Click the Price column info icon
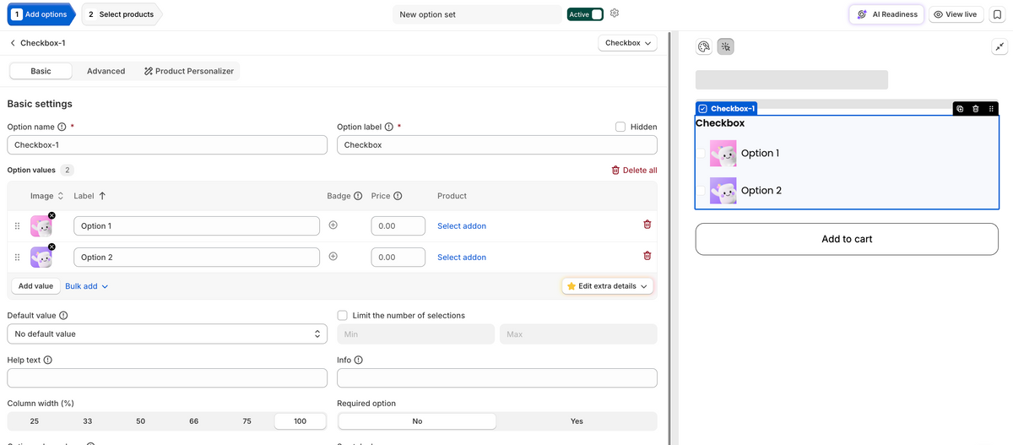Screen dimensions: 1013x445 point(398,196)
